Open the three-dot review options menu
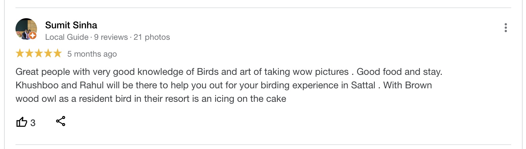This screenshot has width=526, height=149. pyautogui.click(x=505, y=28)
